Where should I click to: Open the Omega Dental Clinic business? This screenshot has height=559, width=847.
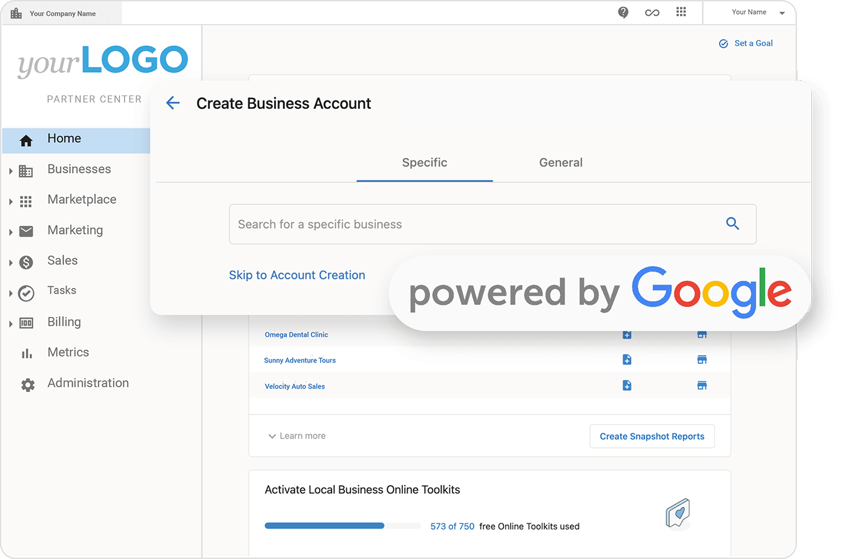point(296,335)
